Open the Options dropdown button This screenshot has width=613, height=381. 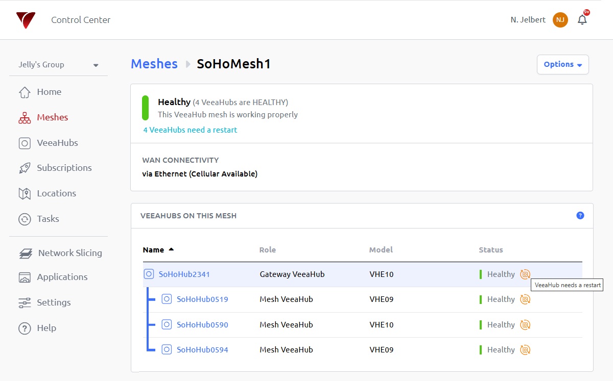[x=563, y=64]
